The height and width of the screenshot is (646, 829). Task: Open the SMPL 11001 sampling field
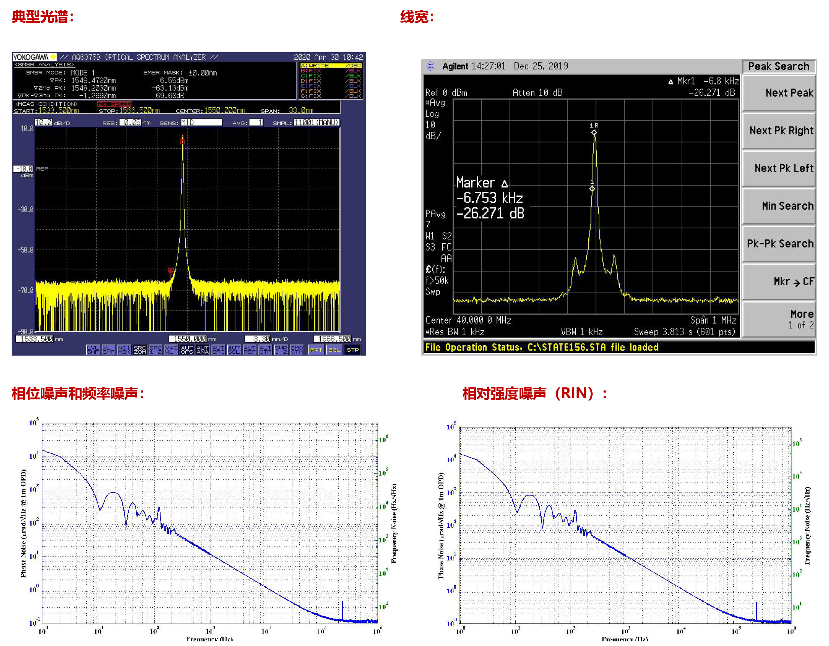click(316, 122)
